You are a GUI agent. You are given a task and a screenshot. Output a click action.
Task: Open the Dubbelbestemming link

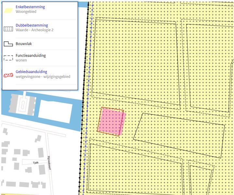[32, 25]
